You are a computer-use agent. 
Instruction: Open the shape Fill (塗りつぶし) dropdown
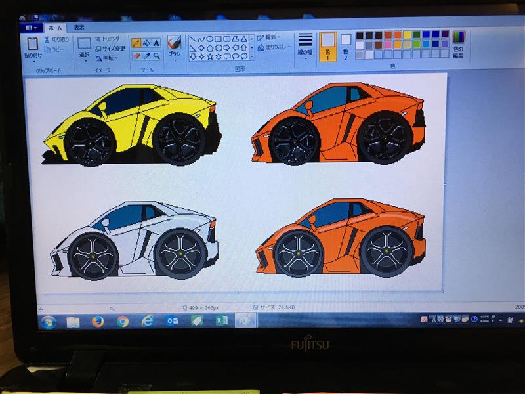pyautogui.click(x=274, y=47)
